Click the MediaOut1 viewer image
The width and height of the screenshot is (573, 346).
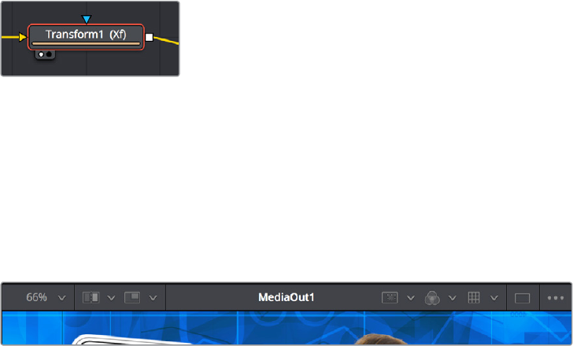pos(286,328)
